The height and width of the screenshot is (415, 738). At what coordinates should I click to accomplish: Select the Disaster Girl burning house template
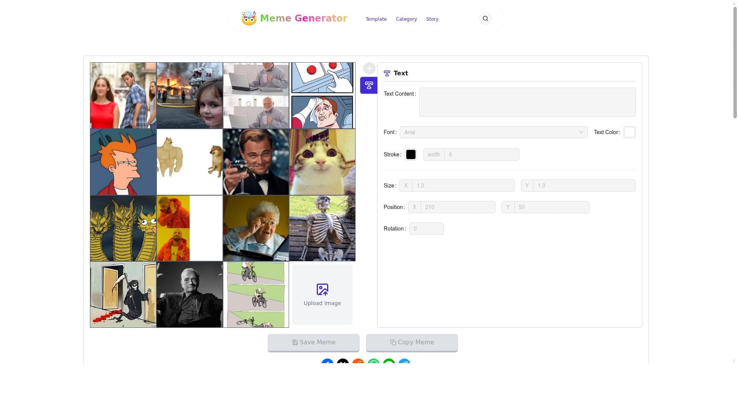click(x=189, y=95)
